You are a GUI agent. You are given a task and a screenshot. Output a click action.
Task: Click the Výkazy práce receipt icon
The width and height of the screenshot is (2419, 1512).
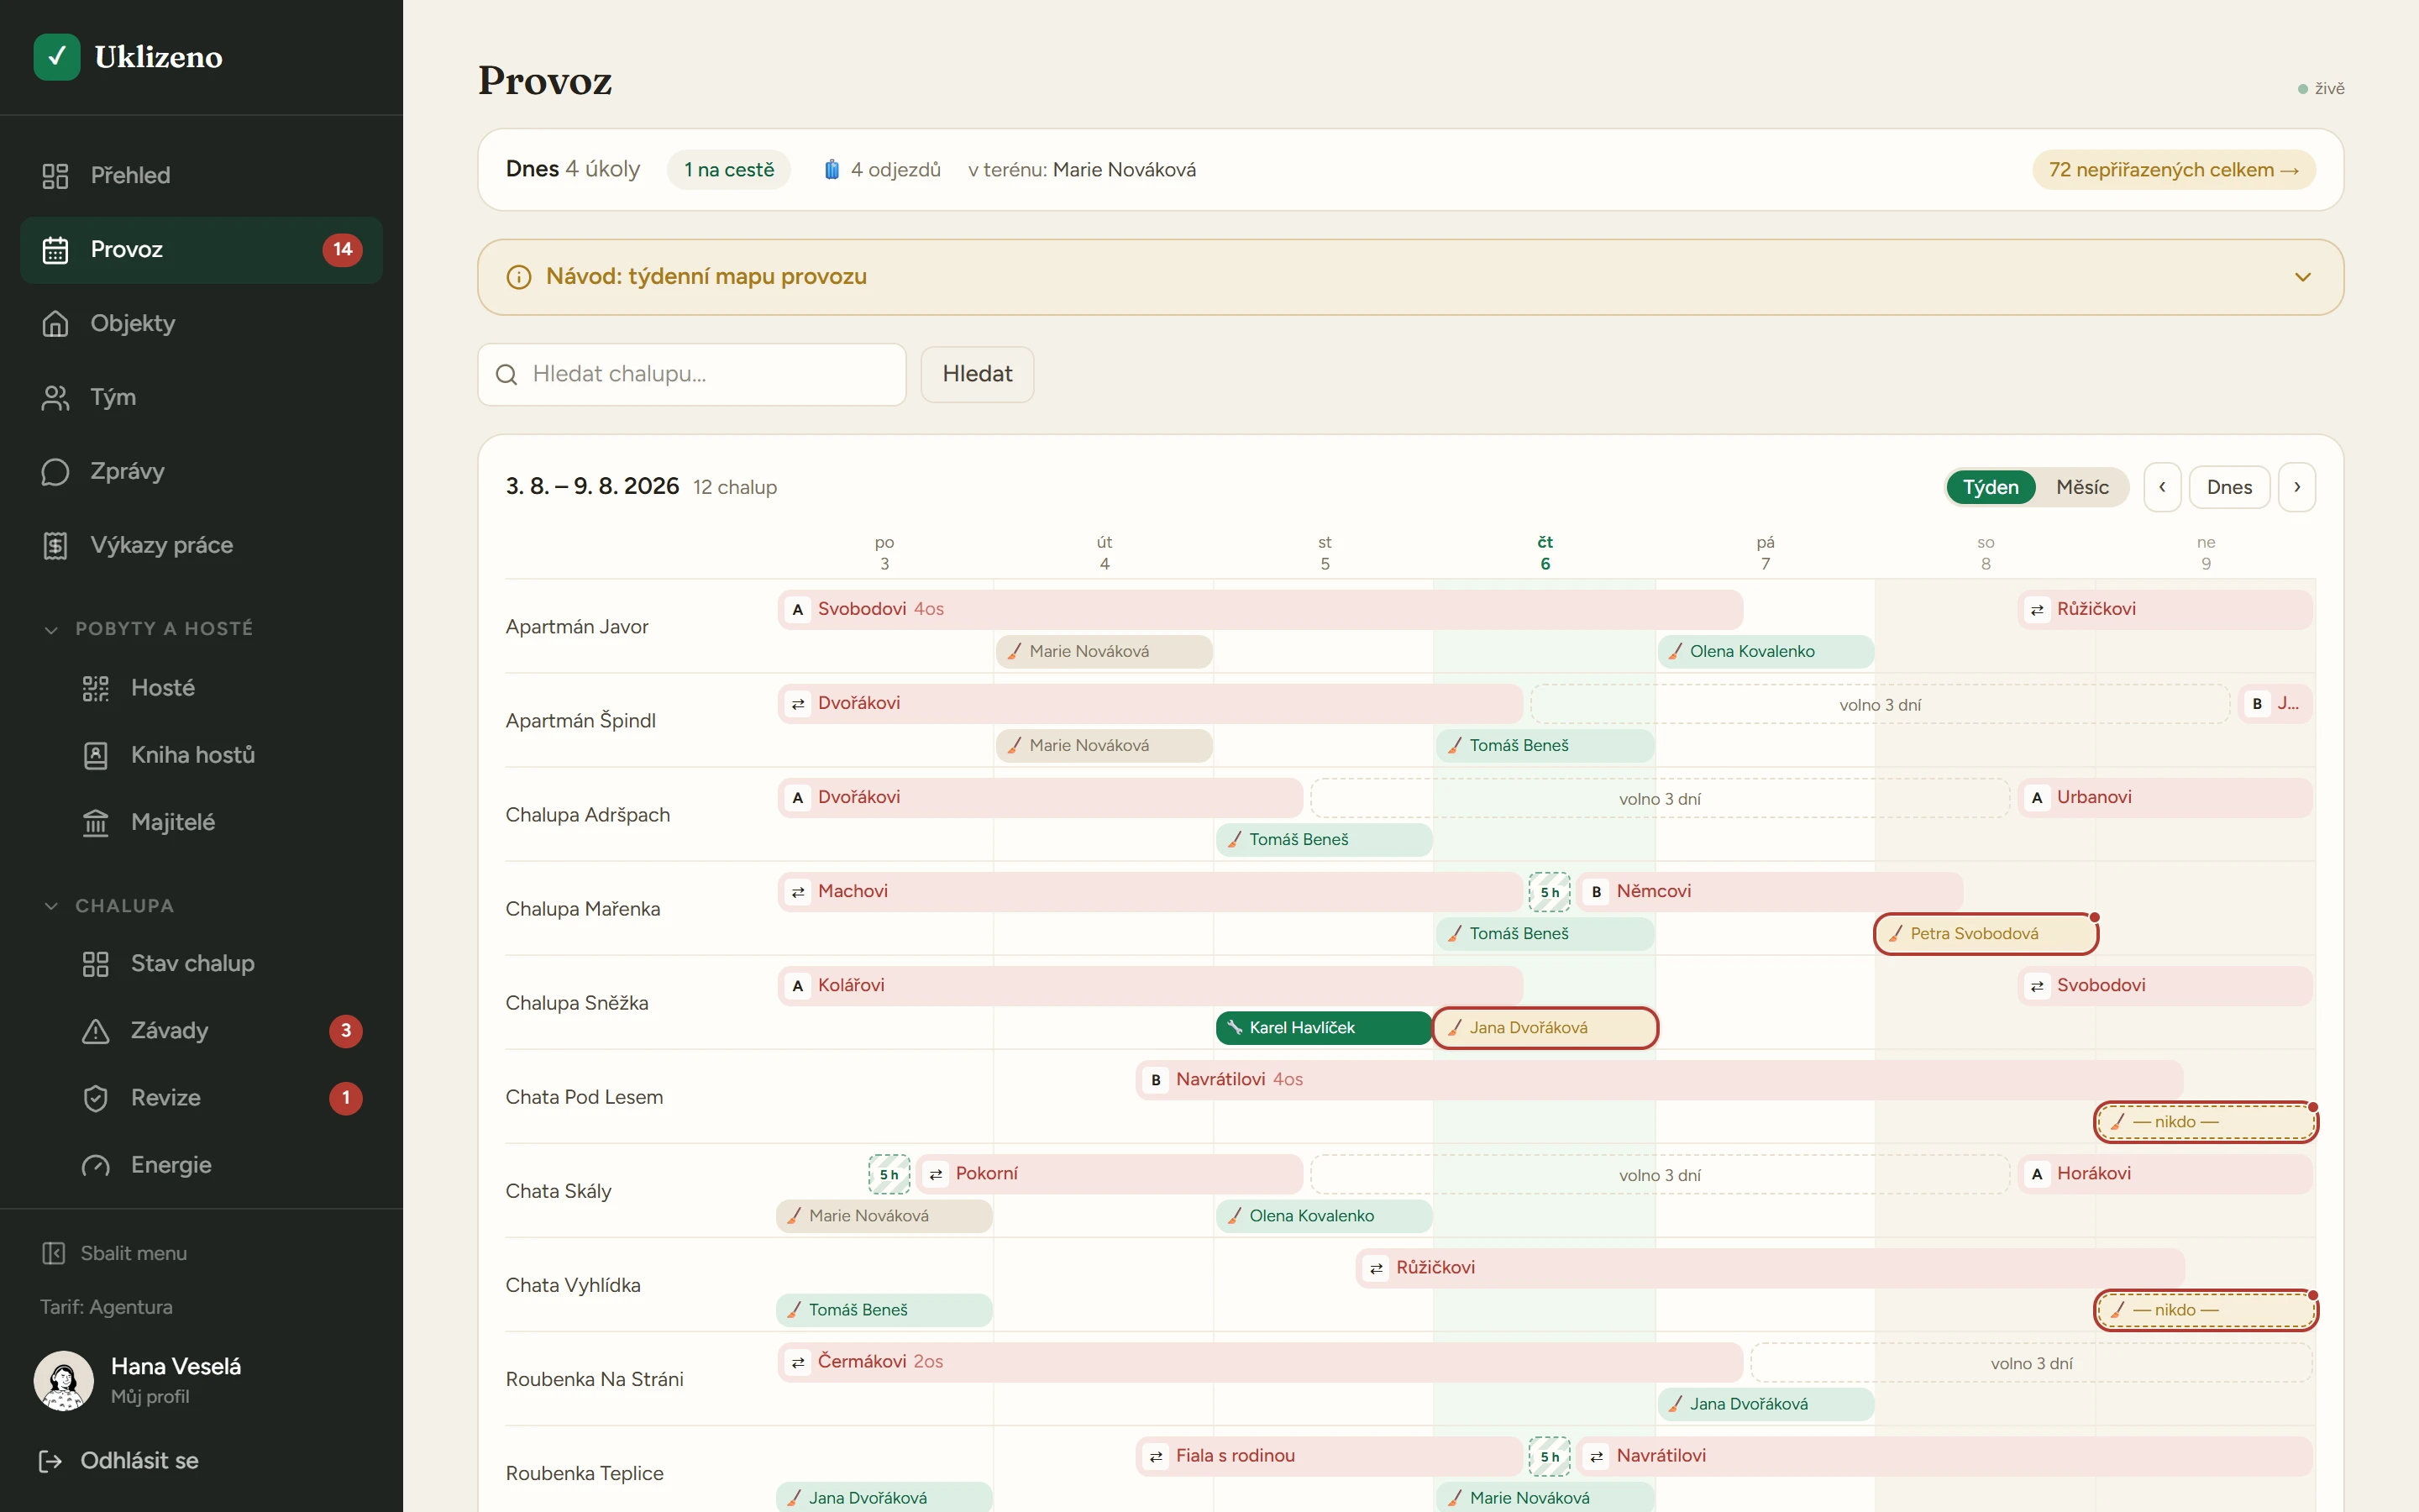tap(55, 546)
